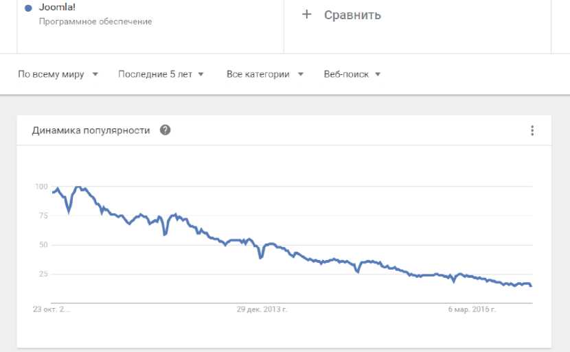Image resolution: width=570 pixels, height=352 pixels.
Task: Open the "По всему миру" region dropdown
Action: (x=58, y=74)
